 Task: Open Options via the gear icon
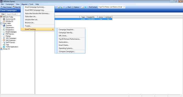point(73,7)
